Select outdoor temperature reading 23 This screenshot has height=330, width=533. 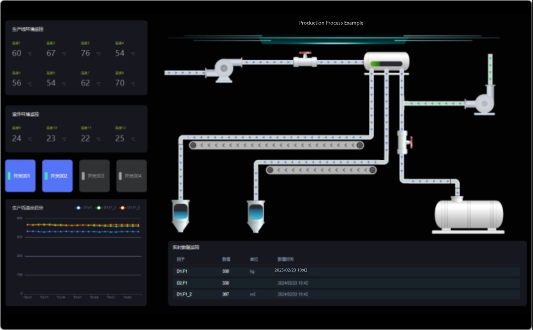(51, 138)
